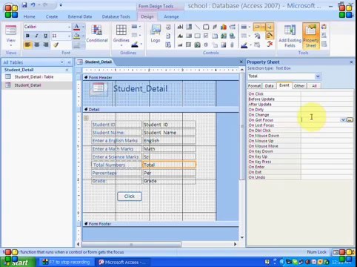Toggle Center text alignment

point(36,44)
